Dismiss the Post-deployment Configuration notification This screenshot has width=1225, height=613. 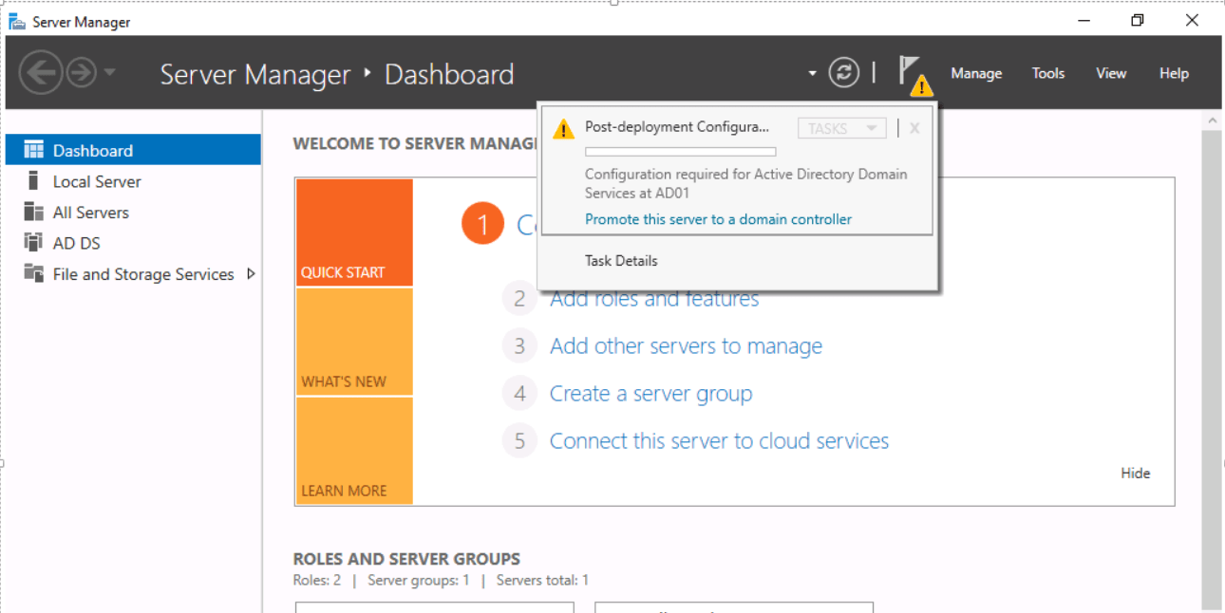click(914, 127)
